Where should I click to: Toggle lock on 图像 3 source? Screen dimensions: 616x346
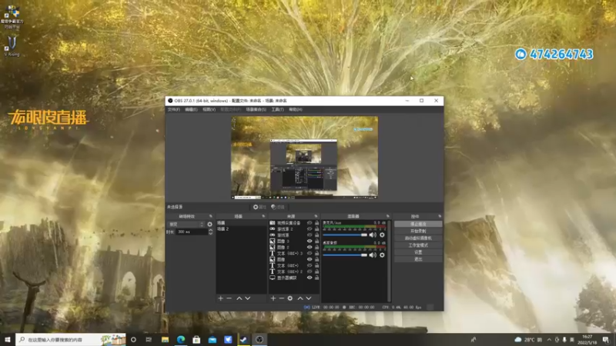[316, 241]
